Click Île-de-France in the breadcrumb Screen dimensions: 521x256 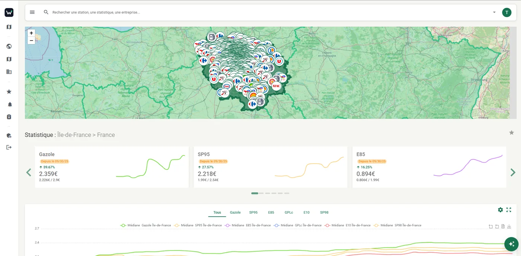(74, 135)
